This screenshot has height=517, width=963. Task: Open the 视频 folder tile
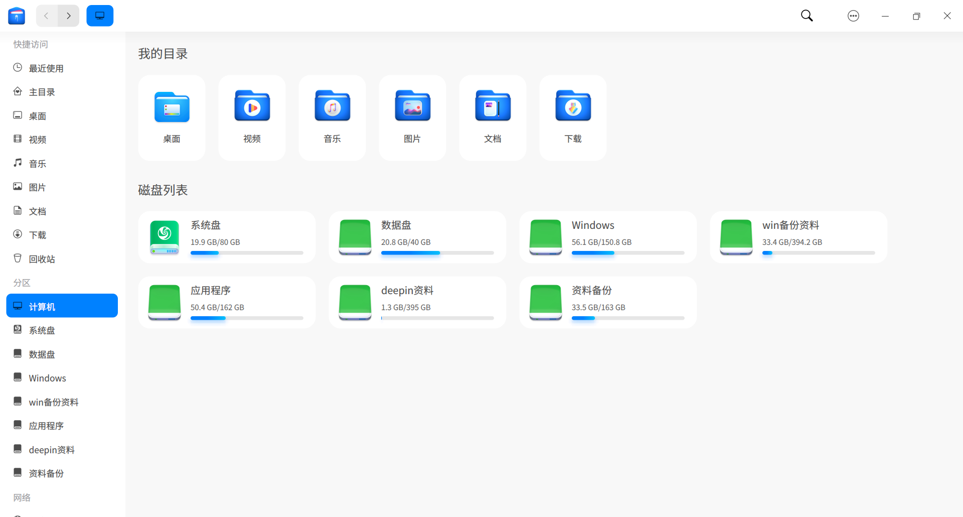(x=251, y=117)
